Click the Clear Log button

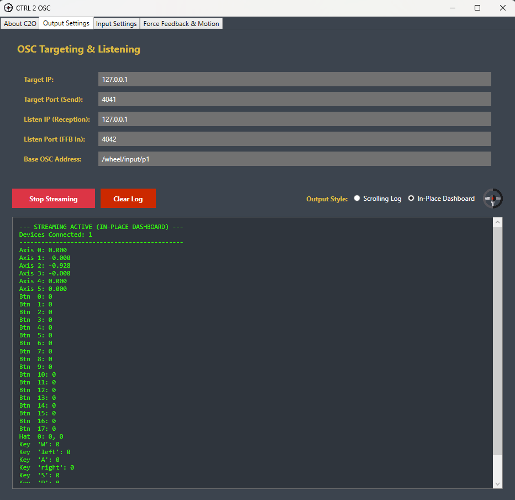click(x=128, y=199)
